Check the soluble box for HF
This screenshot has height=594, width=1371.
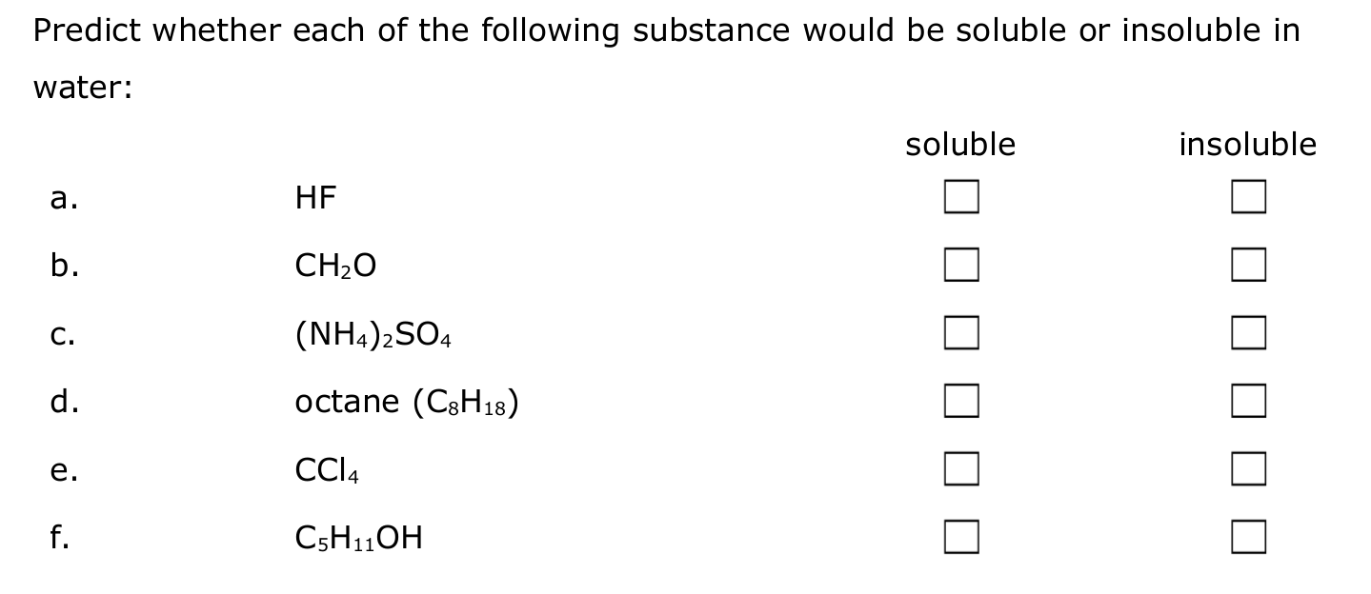(x=961, y=198)
